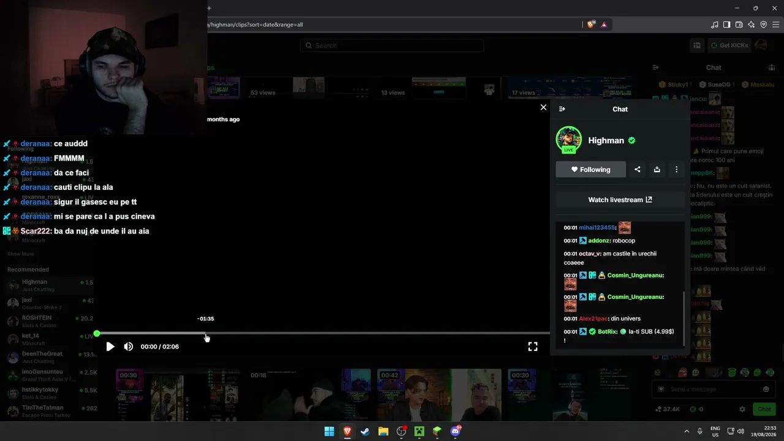Open the leaderboard icon beside Get KICKs
This screenshot has height=441, width=784.
697,45
